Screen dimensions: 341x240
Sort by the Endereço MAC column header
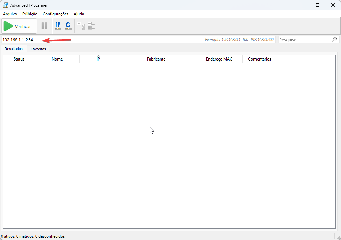point(219,59)
